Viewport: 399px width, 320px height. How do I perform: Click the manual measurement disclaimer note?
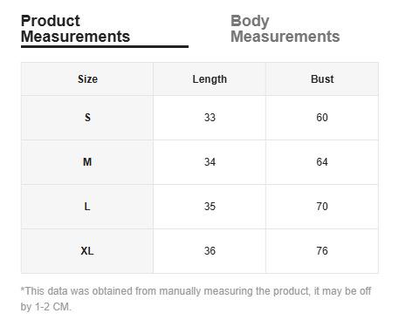coord(196,299)
